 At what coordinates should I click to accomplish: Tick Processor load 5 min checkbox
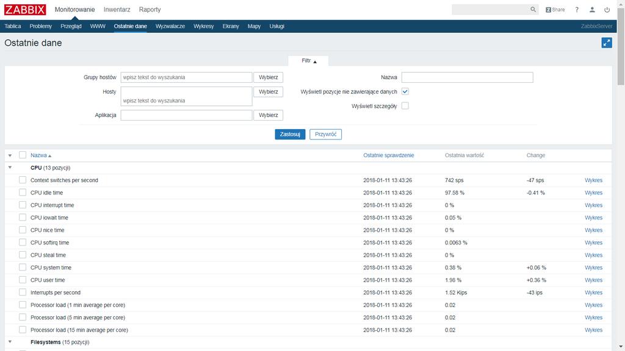pos(23,317)
